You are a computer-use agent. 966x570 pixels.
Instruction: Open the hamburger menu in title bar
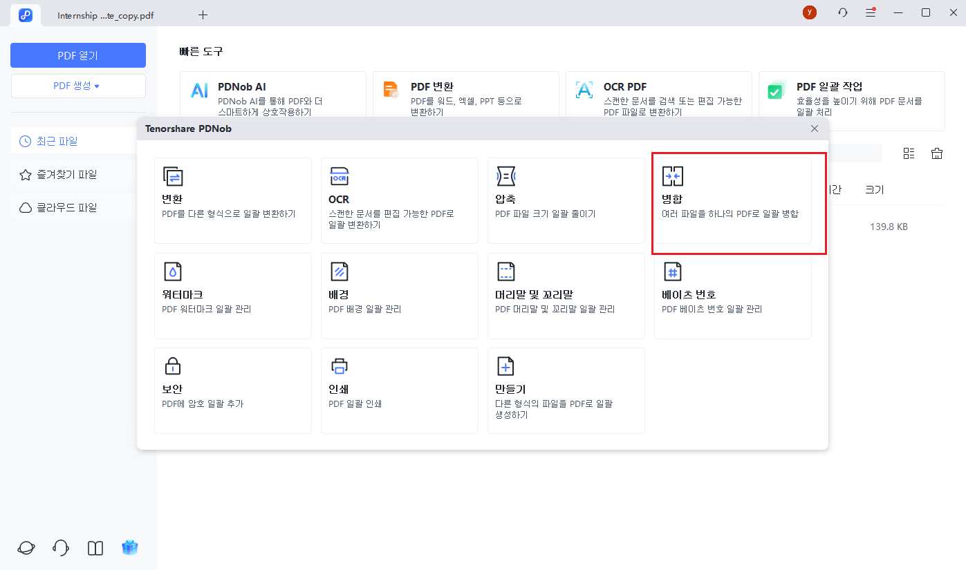point(871,12)
